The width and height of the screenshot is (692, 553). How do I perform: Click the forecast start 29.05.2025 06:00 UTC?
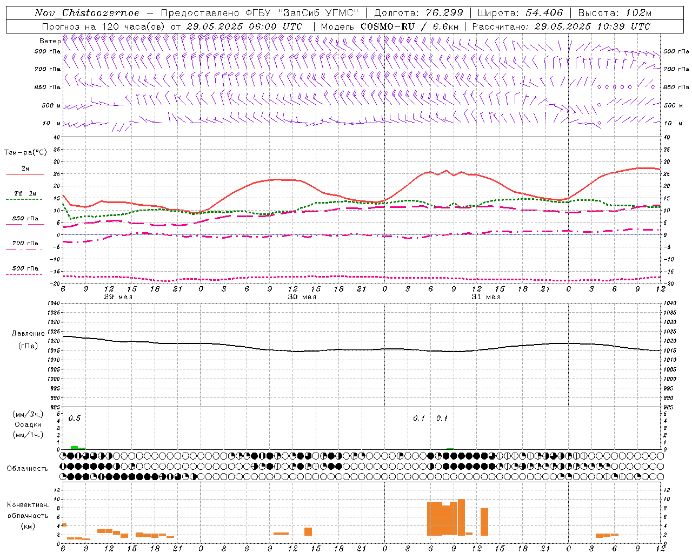244,26
